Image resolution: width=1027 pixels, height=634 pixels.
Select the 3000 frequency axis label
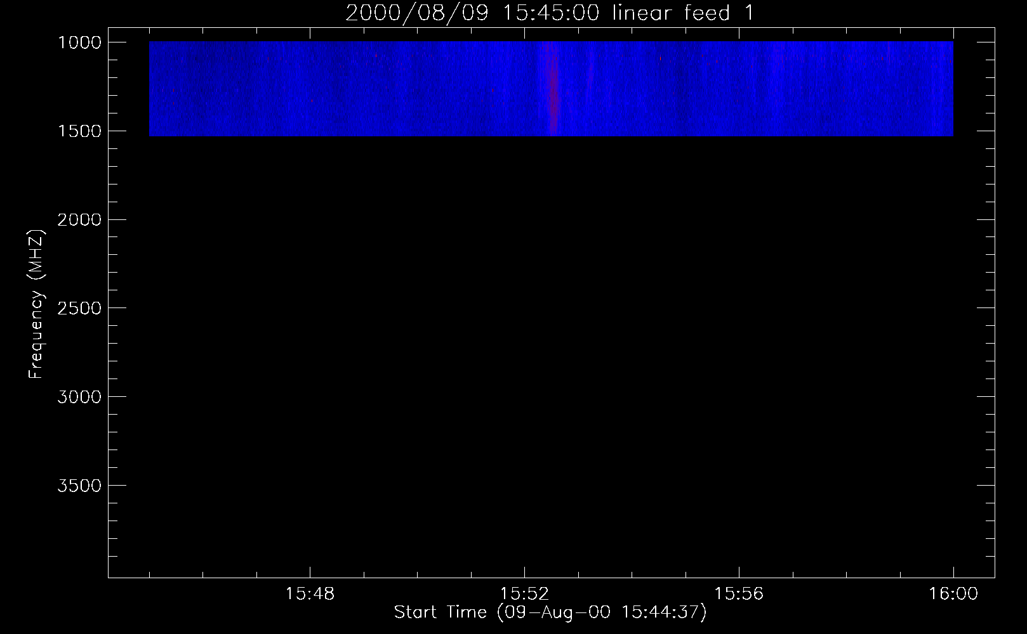79,397
